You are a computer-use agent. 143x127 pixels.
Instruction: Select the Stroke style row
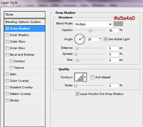point(24,100)
